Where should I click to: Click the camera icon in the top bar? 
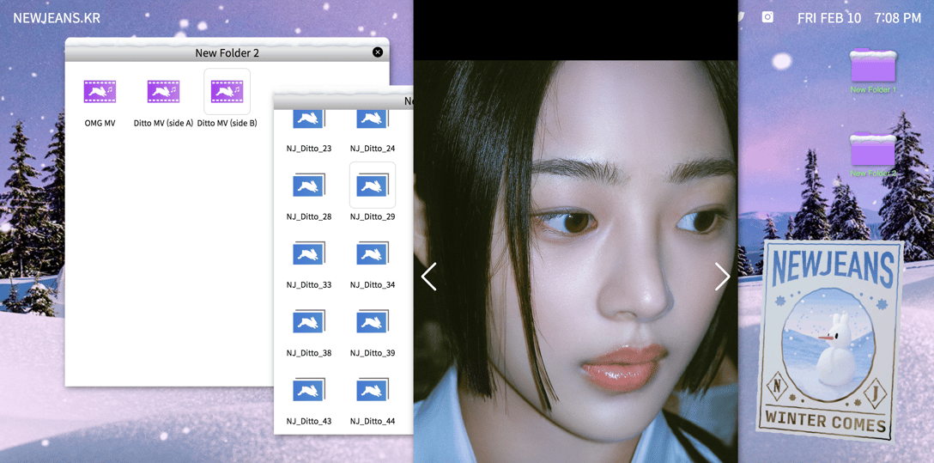click(767, 17)
